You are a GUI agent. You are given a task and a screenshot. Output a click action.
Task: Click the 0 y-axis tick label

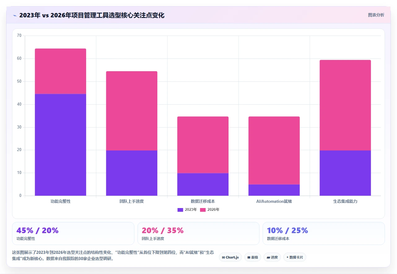click(20, 196)
